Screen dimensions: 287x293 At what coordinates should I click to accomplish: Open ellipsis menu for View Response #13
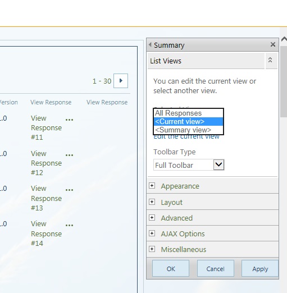pos(69,190)
